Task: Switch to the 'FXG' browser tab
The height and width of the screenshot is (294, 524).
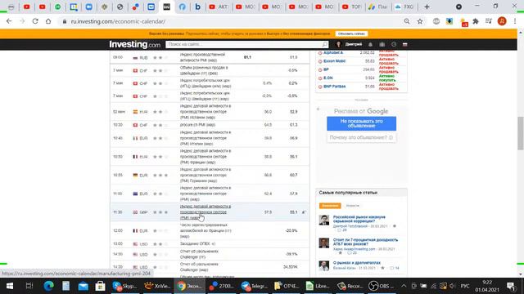Action: click(404, 7)
